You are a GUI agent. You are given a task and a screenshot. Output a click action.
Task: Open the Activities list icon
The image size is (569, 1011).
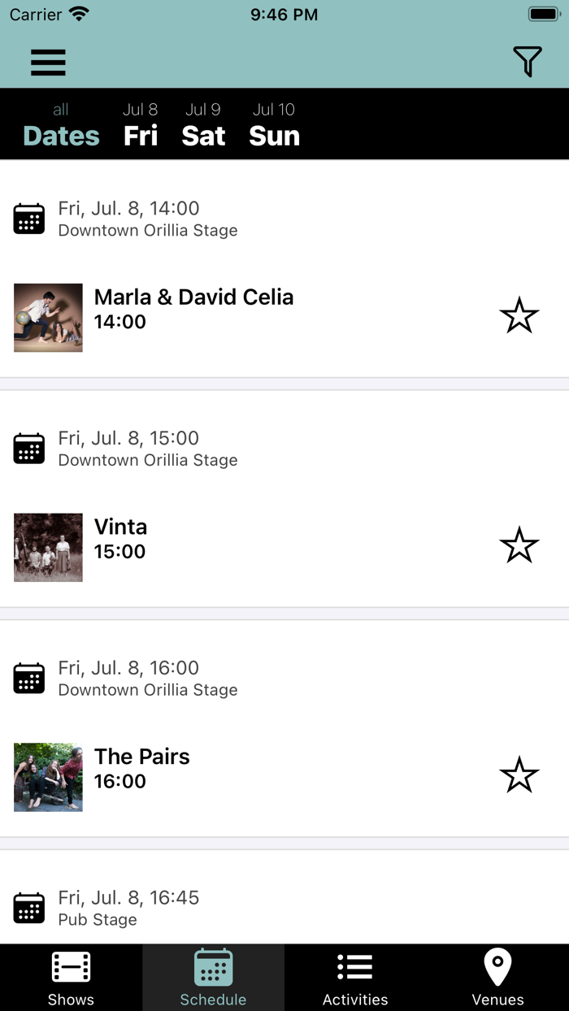(x=355, y=967)
